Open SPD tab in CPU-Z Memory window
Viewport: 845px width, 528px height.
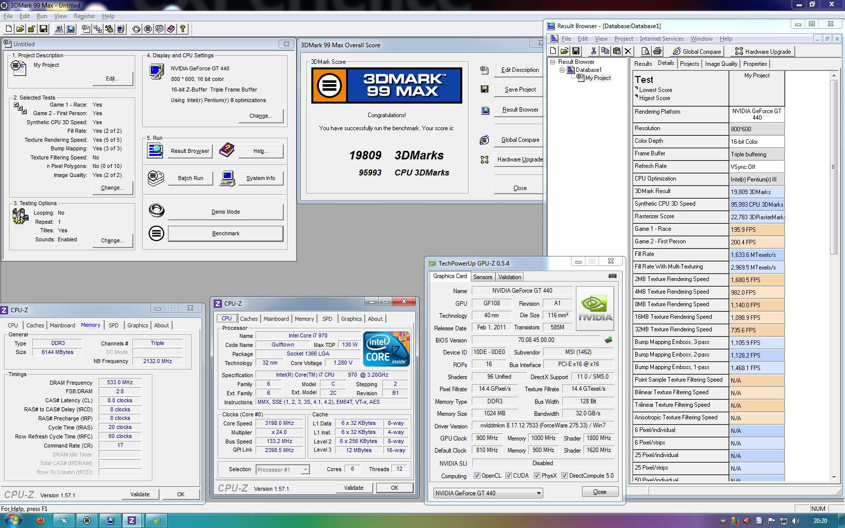click(114, 325)
